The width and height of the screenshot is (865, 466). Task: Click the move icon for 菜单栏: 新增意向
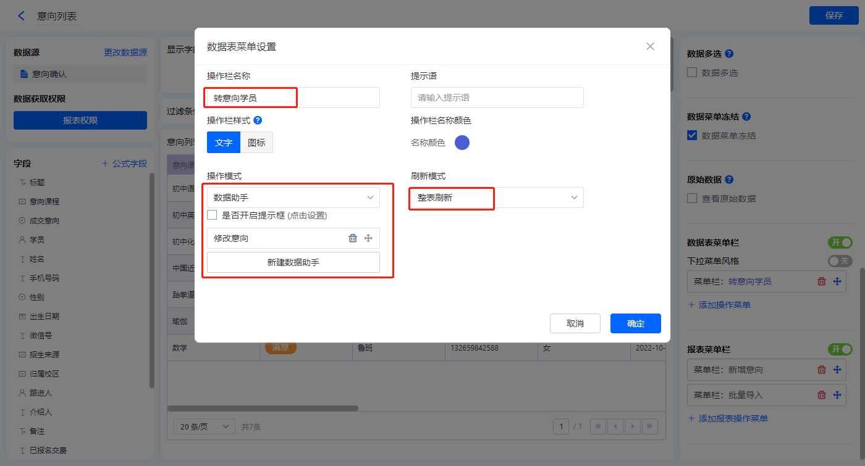click(838, 370)
